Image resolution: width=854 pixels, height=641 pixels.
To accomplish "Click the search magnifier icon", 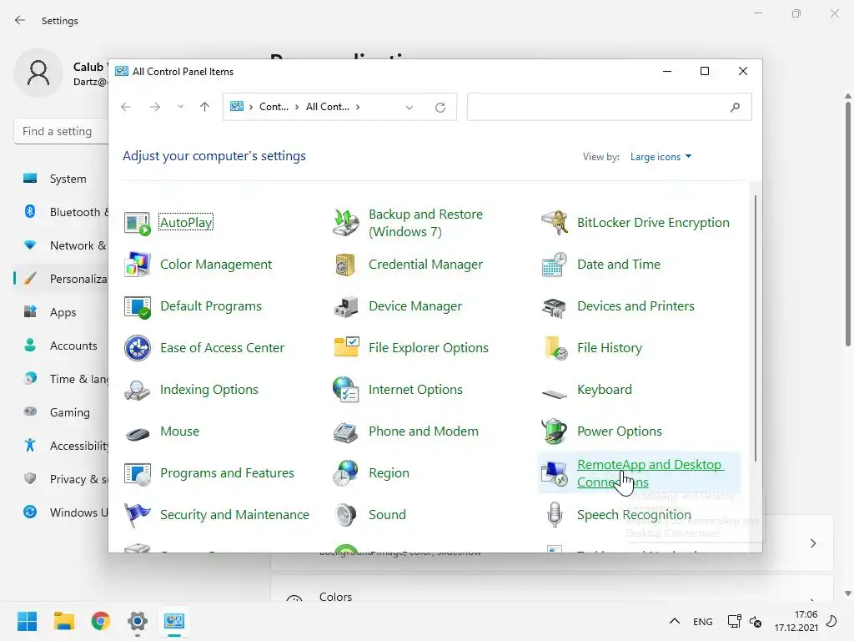I will (x=735, y=108).
